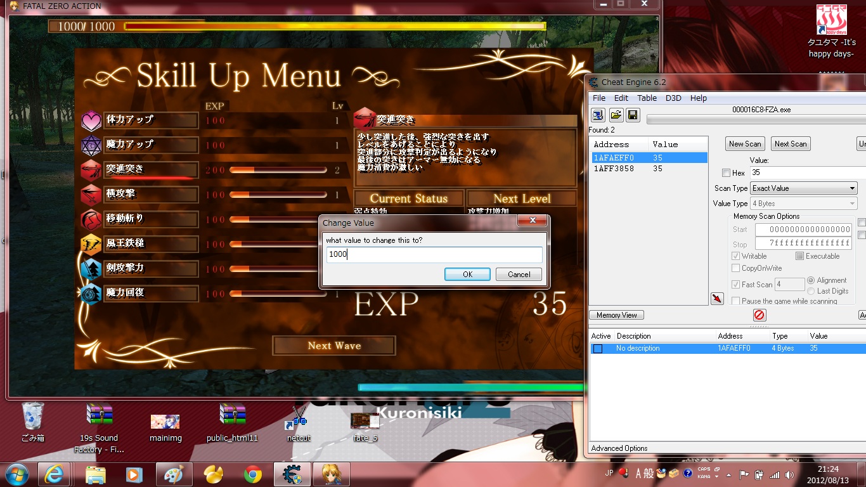Open the File menu in Cheat Engine
This screenshot has height=487, width=866.
pos(599,98)
